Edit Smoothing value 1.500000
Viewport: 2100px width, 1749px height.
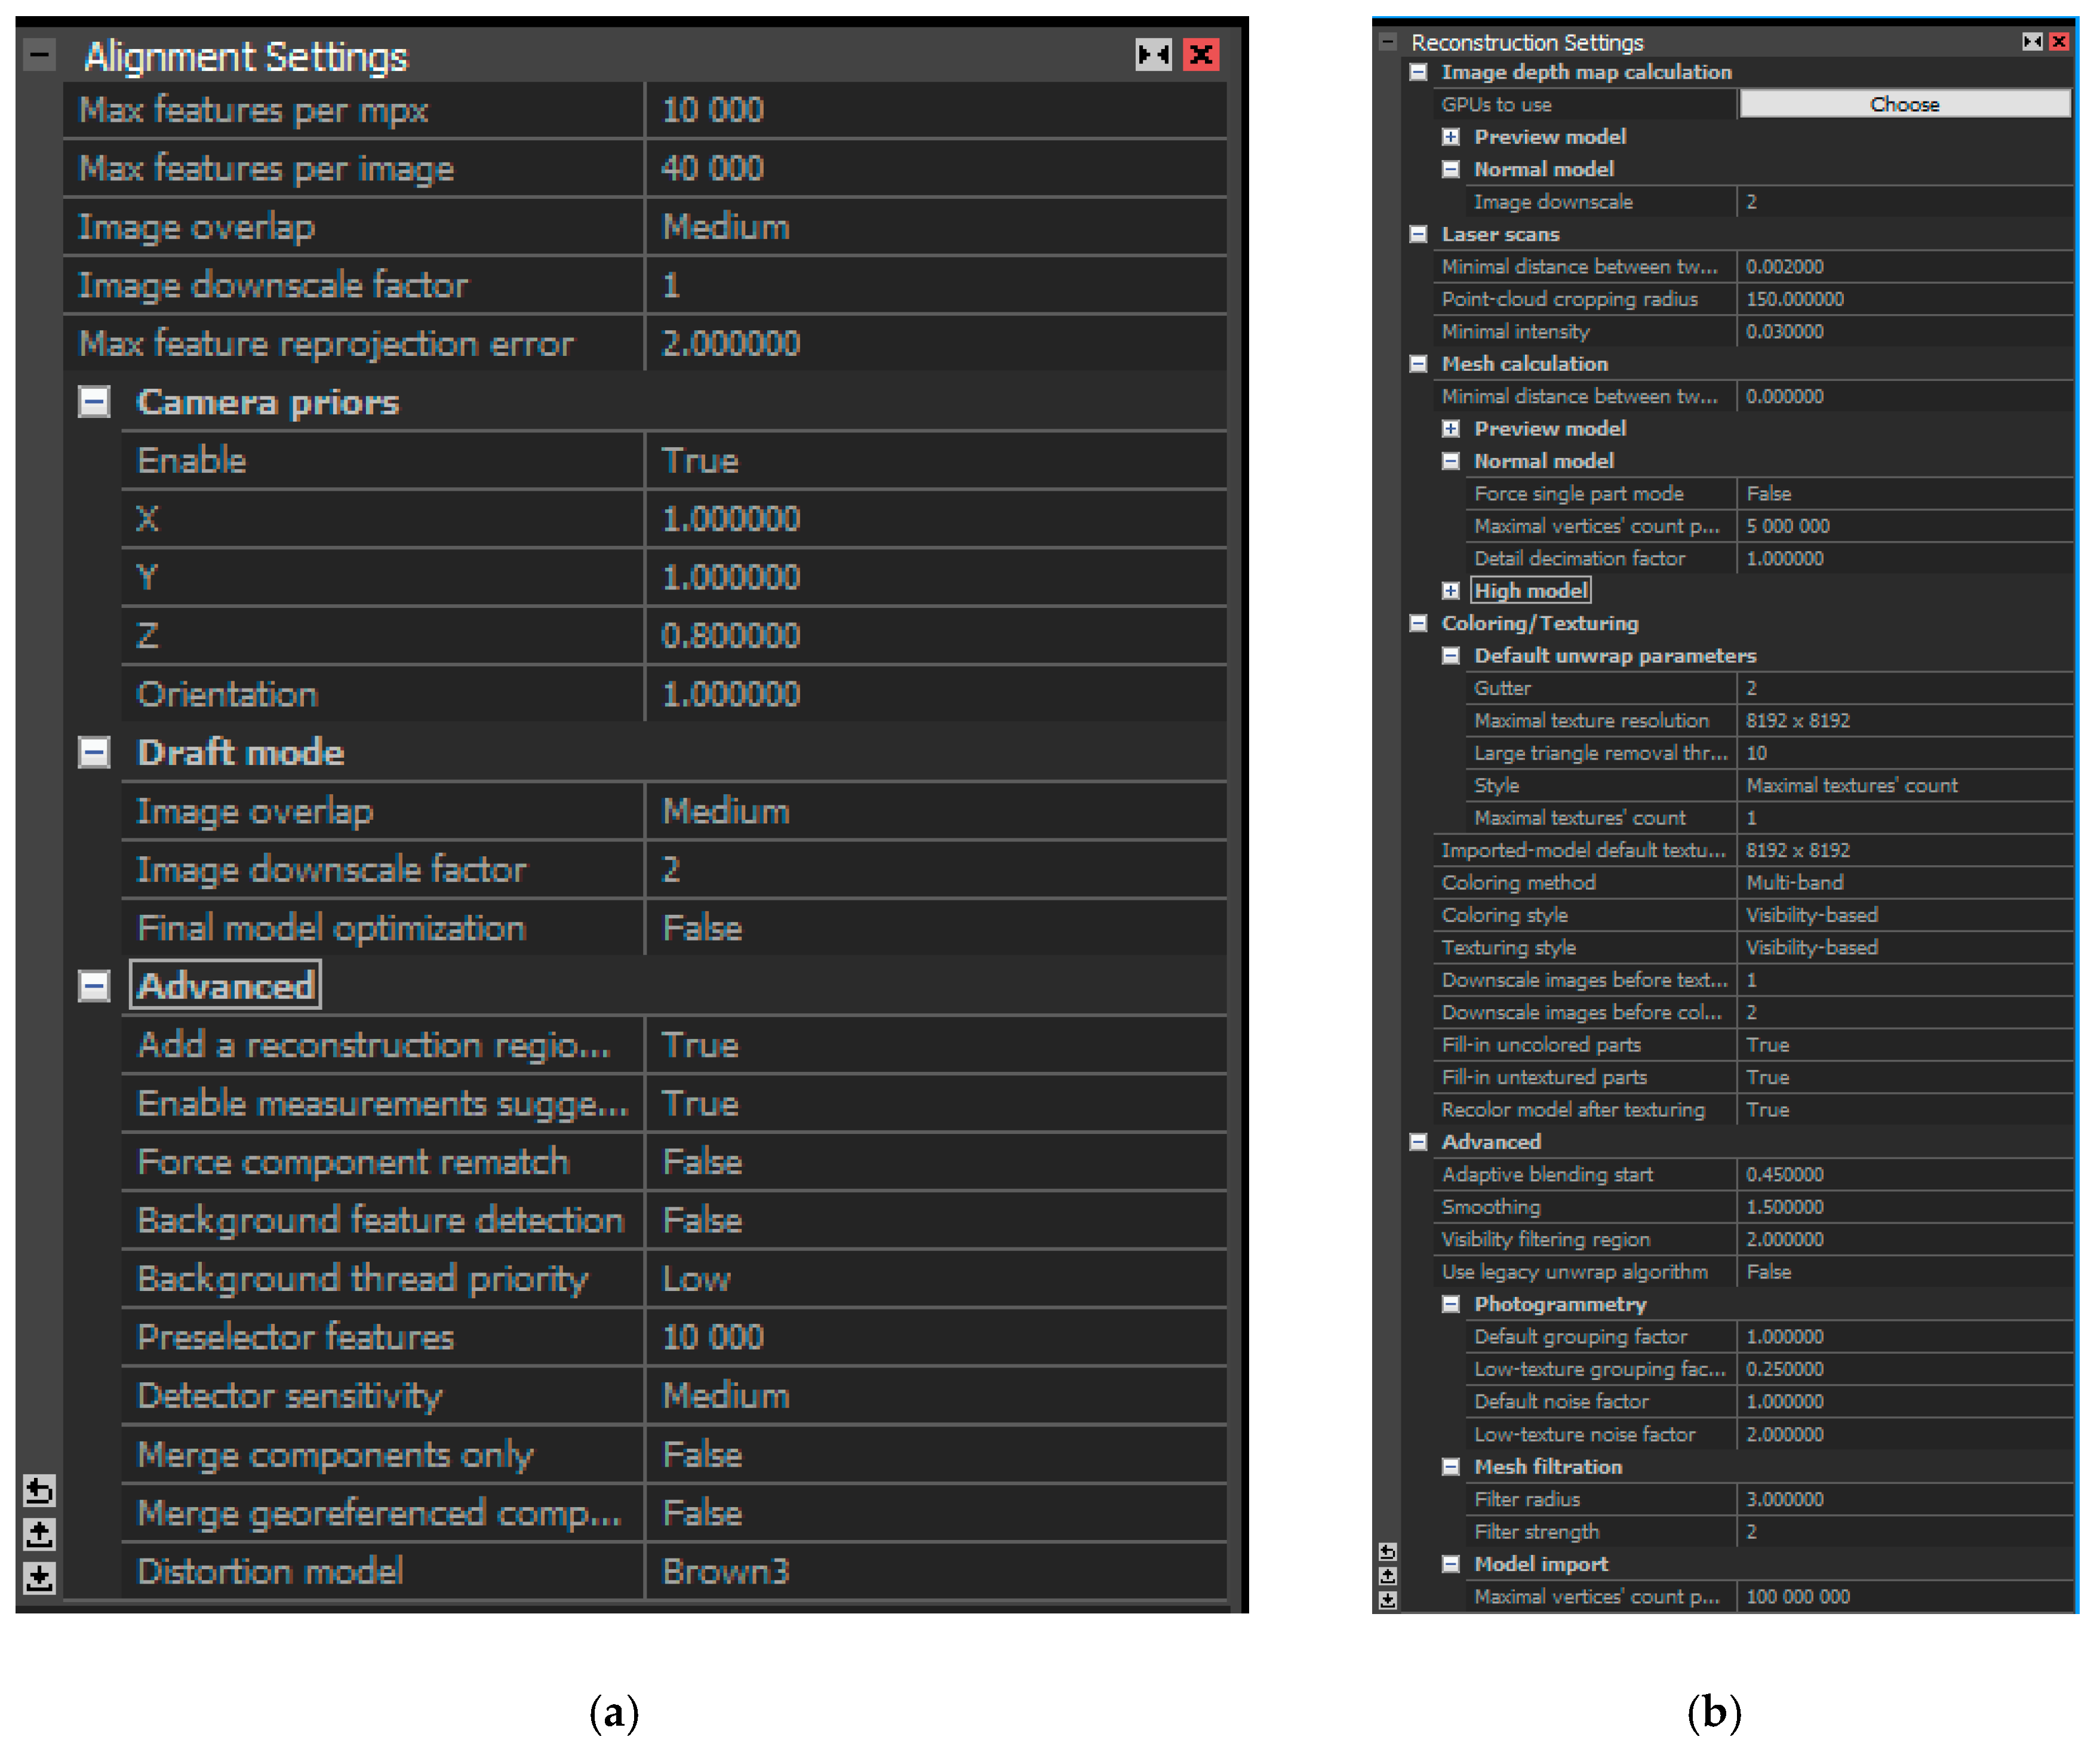[1905, 1207]
